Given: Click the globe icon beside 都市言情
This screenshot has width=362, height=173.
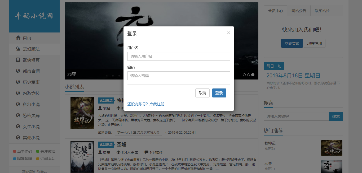Looking at the screenshot, I should tap(18, 71).
